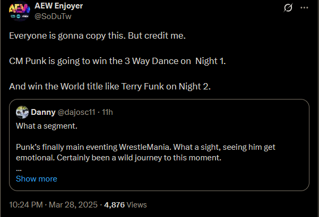The image size is (319, 217).
Task: Click the 'CM Punk is going to win' sentence
Action: [117, 61]
